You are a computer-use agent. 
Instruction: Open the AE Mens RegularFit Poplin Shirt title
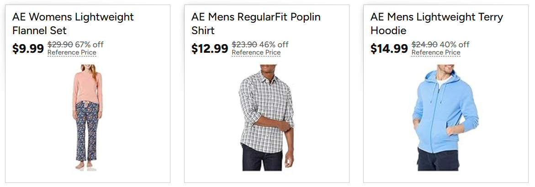[x=256, y=24]
